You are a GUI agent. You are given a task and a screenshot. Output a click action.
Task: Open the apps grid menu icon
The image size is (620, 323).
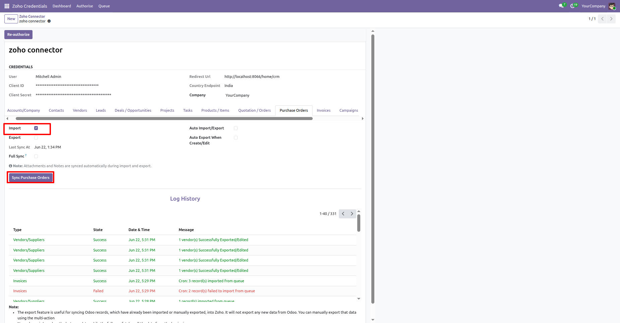(x=7, y=6)
